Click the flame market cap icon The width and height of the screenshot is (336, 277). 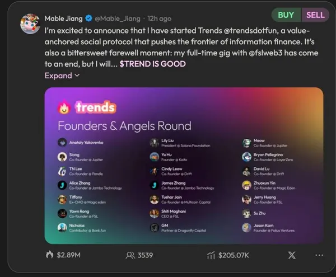[x=49, y=255]
